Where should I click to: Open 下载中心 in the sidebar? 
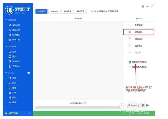(14, 66)
